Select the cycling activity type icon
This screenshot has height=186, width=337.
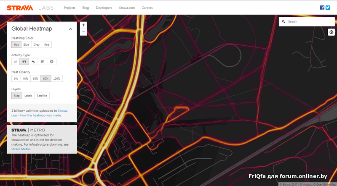[24, 61]
